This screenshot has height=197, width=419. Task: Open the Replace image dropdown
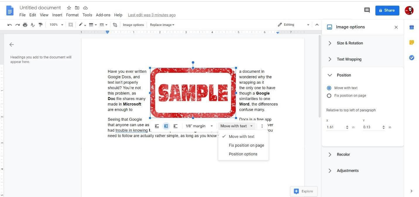tap(162, 25)
